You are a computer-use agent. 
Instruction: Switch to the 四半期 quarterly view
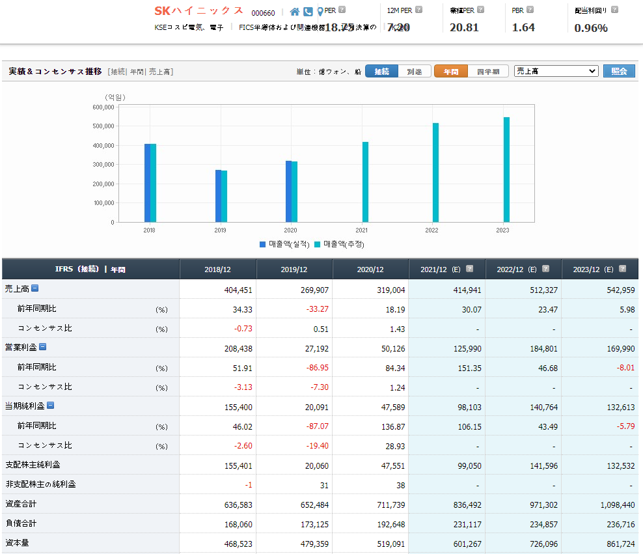click(488, 72)
